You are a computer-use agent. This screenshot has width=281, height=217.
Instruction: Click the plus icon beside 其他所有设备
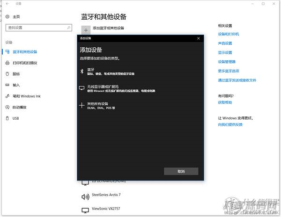point(81,105)
